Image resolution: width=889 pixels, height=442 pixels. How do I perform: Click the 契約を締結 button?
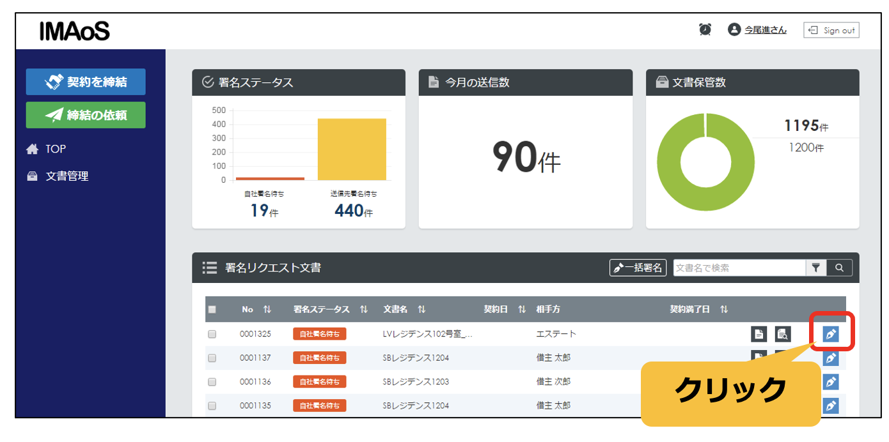(85, 82)
